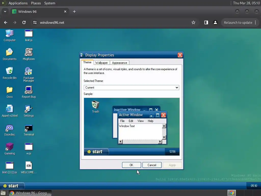Switch to the Theme tab
This screenshot has width=261, height=196.
87,62
